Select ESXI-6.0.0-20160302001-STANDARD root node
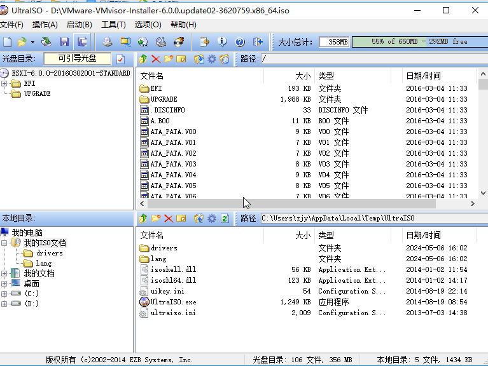The image size is (488, 366). [71, 73]
